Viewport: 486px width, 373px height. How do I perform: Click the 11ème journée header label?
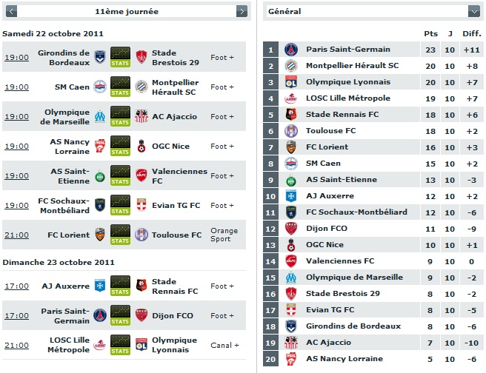(127, 11)
